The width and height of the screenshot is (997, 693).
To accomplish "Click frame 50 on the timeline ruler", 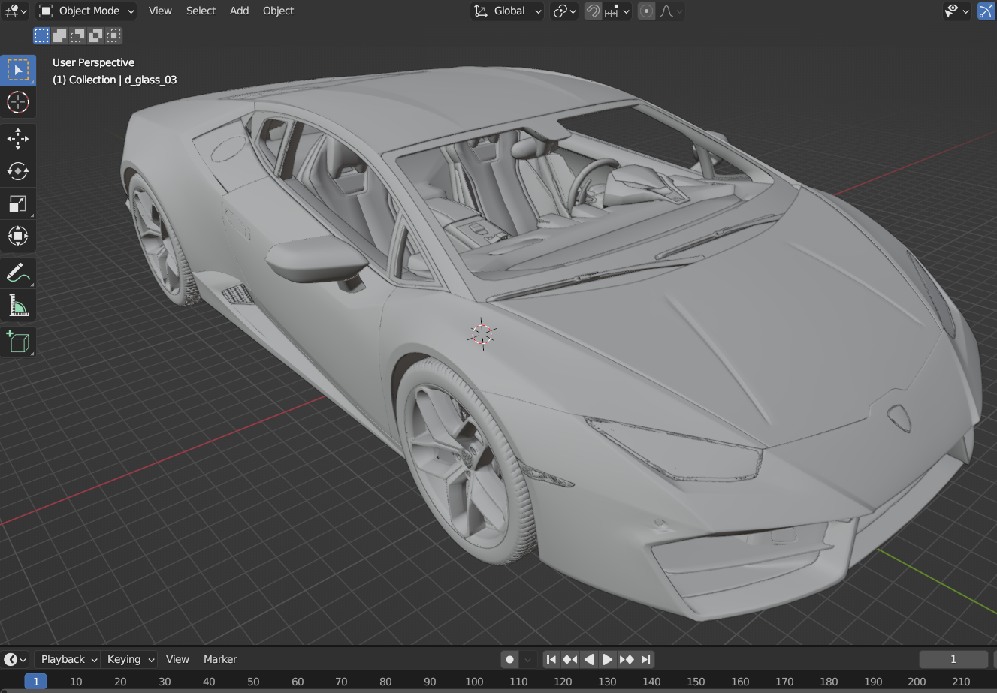I will click(253, 682).
